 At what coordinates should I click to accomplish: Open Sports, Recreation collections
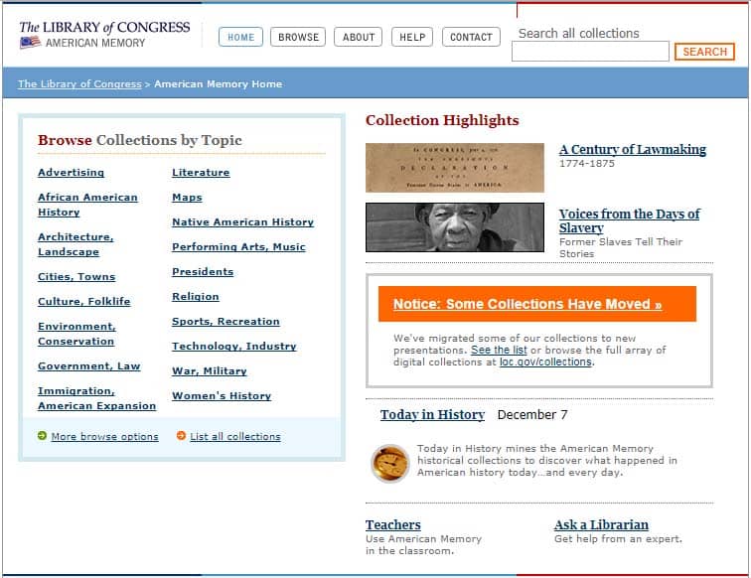coord(225,322)
